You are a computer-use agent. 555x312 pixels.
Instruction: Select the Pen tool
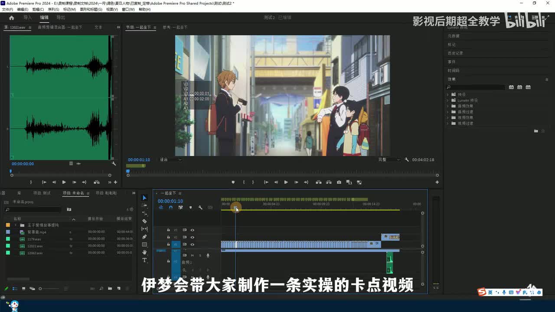(144, 237)
